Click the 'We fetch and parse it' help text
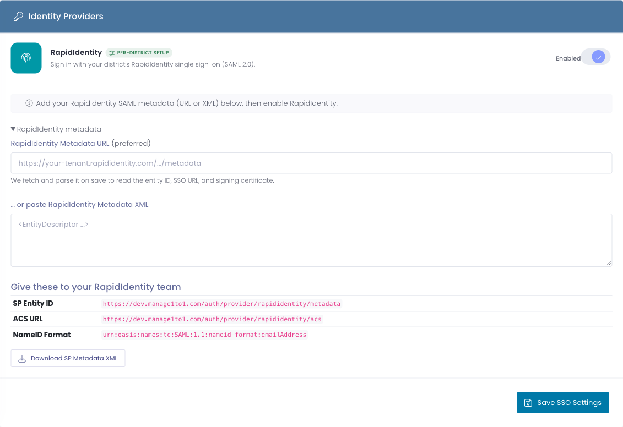 pyautogui.click(x=142, y=180)
